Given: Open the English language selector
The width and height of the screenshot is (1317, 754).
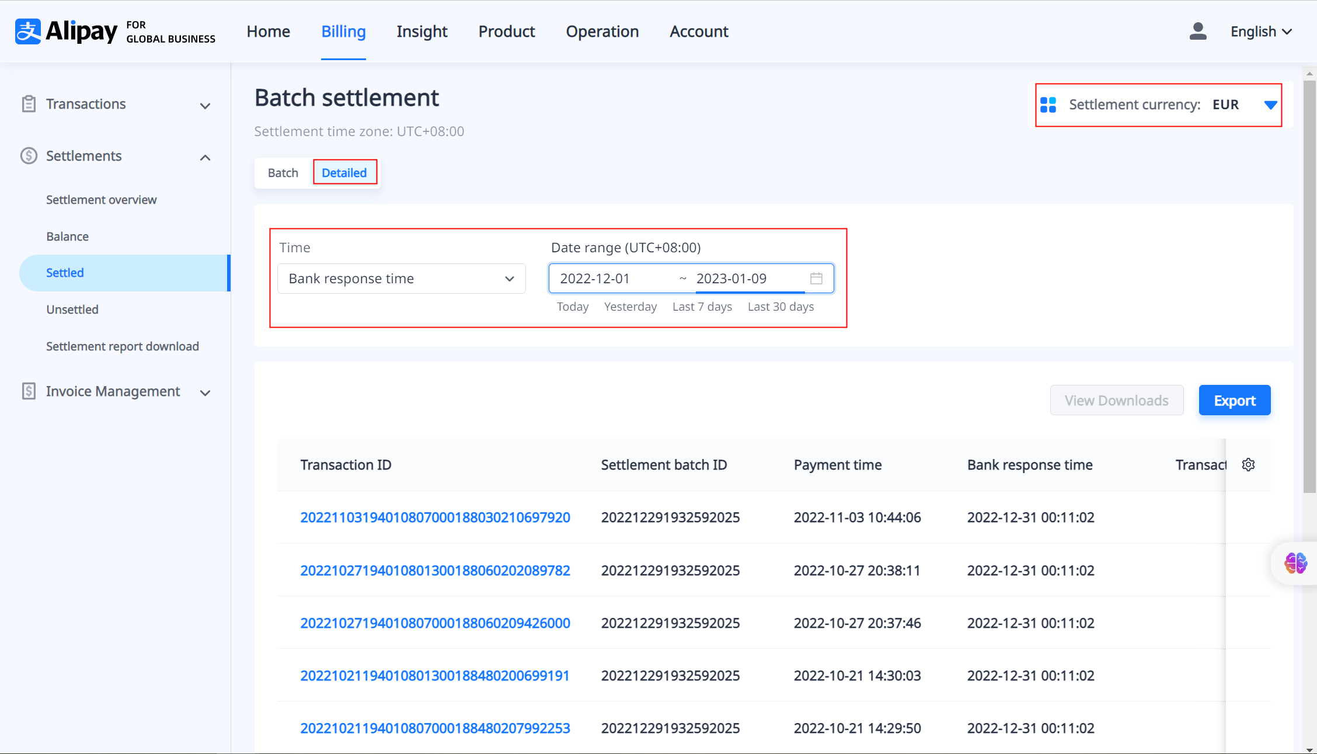Looking at the screenshot, I should 1261,32.
